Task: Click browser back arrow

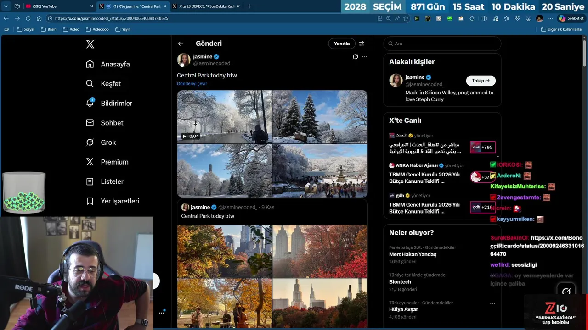Action: (6, 18)
